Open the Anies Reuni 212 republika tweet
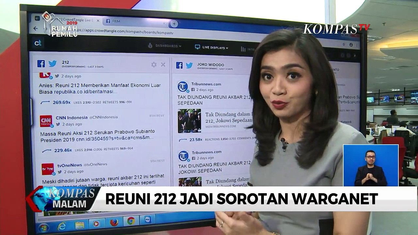The width and height of the screenshot is (418, 235). (100, 88)
